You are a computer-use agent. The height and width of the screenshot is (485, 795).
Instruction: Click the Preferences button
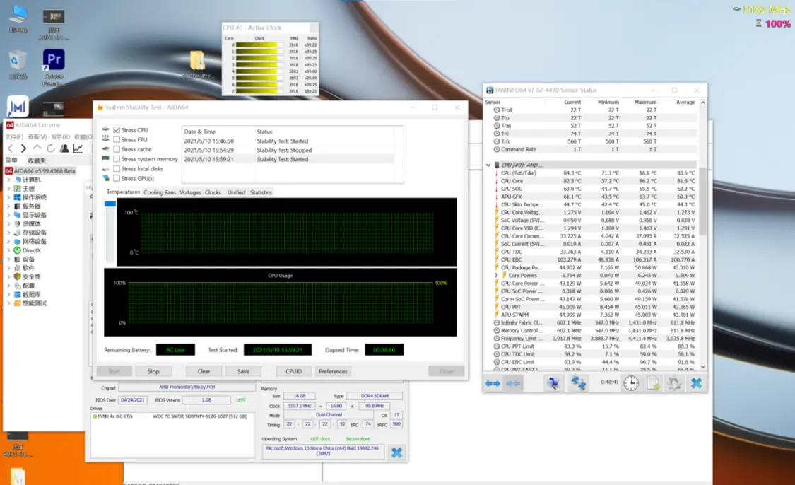click(x=332, y=371)
